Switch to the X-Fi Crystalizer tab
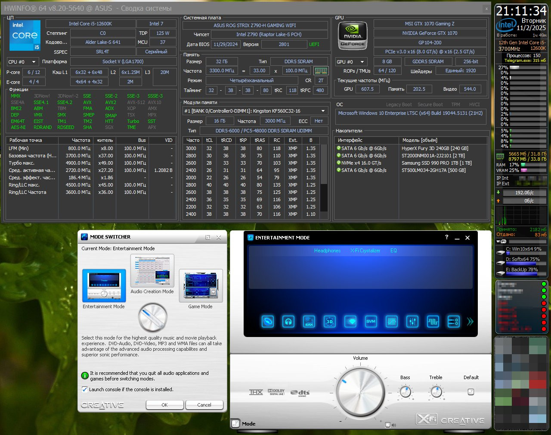Viewport: 551px width, 435px height. click(365, 251)
